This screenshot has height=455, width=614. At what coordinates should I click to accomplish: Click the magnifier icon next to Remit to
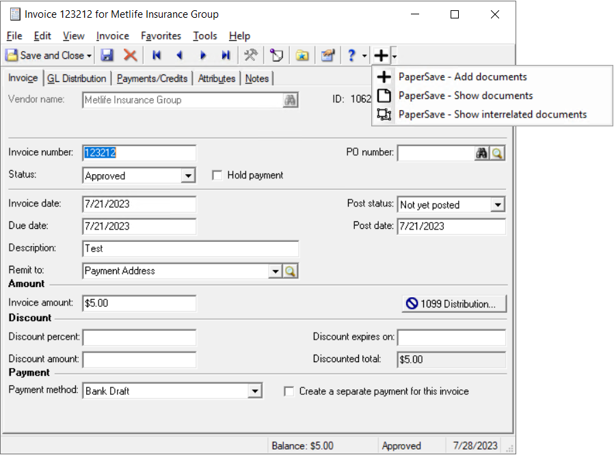(291, 271)
